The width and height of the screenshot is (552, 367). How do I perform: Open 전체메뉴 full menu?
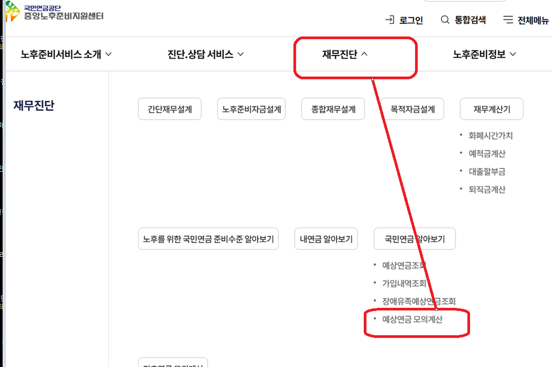[x=533, y=20]
